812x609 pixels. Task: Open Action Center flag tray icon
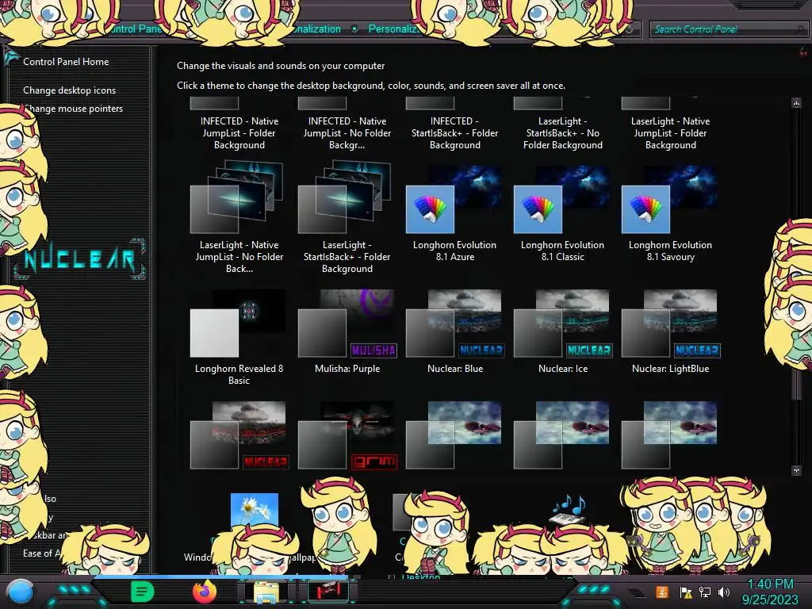[x=686, y=592]
